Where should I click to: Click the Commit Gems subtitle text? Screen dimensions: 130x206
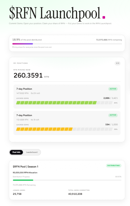[x=60, y=23]
